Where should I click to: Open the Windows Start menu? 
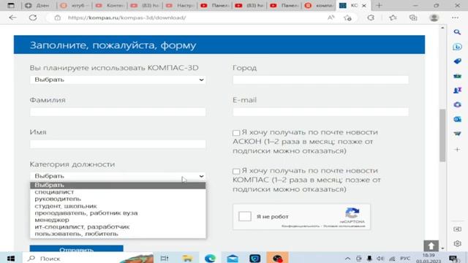[11, 258]
